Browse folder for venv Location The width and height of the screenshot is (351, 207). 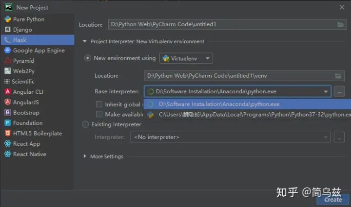pyautogui.click(x=338, y=76)
